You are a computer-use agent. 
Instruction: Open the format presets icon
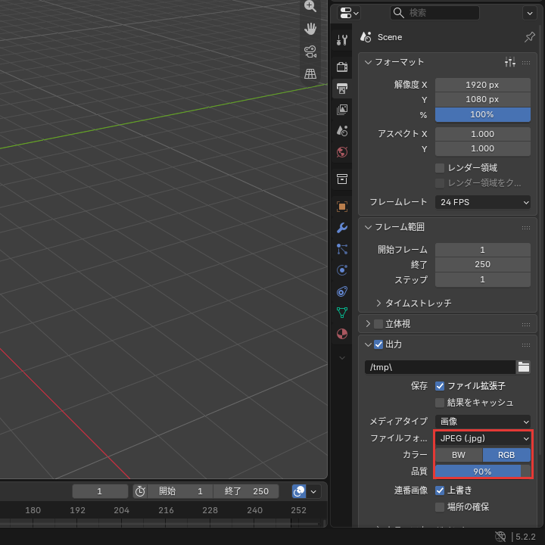coord(510,62)
